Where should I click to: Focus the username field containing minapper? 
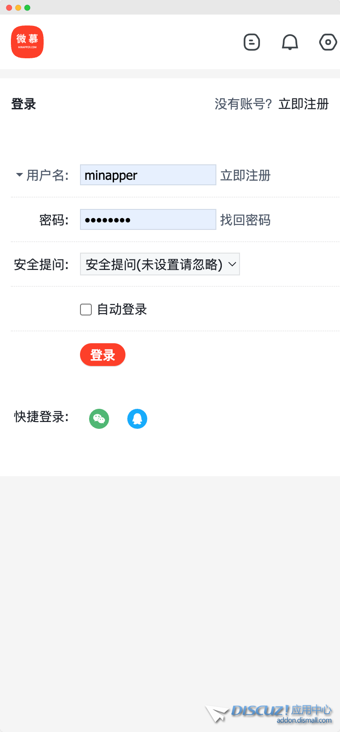[x=148, y=175]
